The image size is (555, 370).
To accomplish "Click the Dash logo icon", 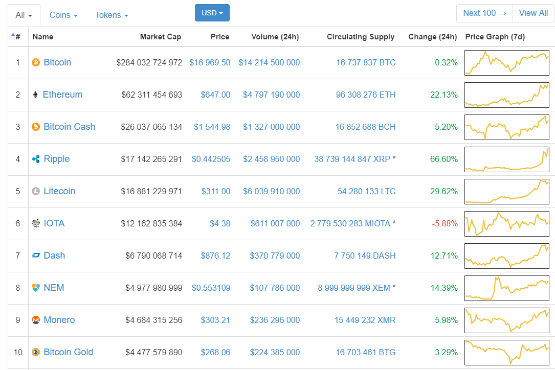I will [x=36, y=256].
